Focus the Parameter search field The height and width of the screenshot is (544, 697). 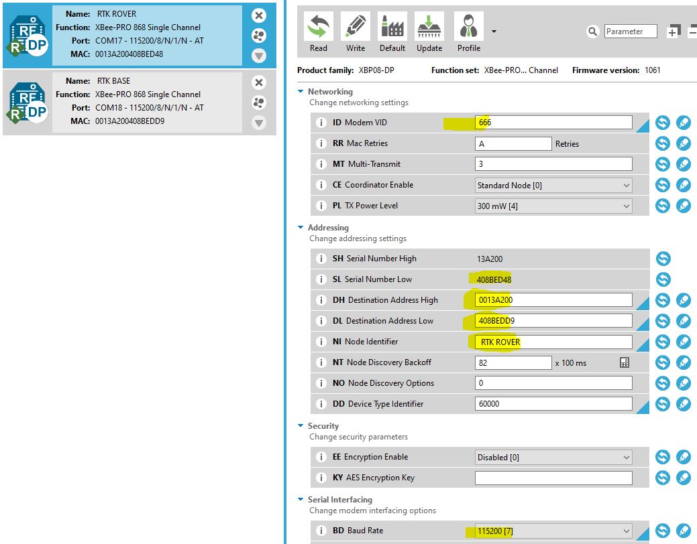click(x=631, y=31)
